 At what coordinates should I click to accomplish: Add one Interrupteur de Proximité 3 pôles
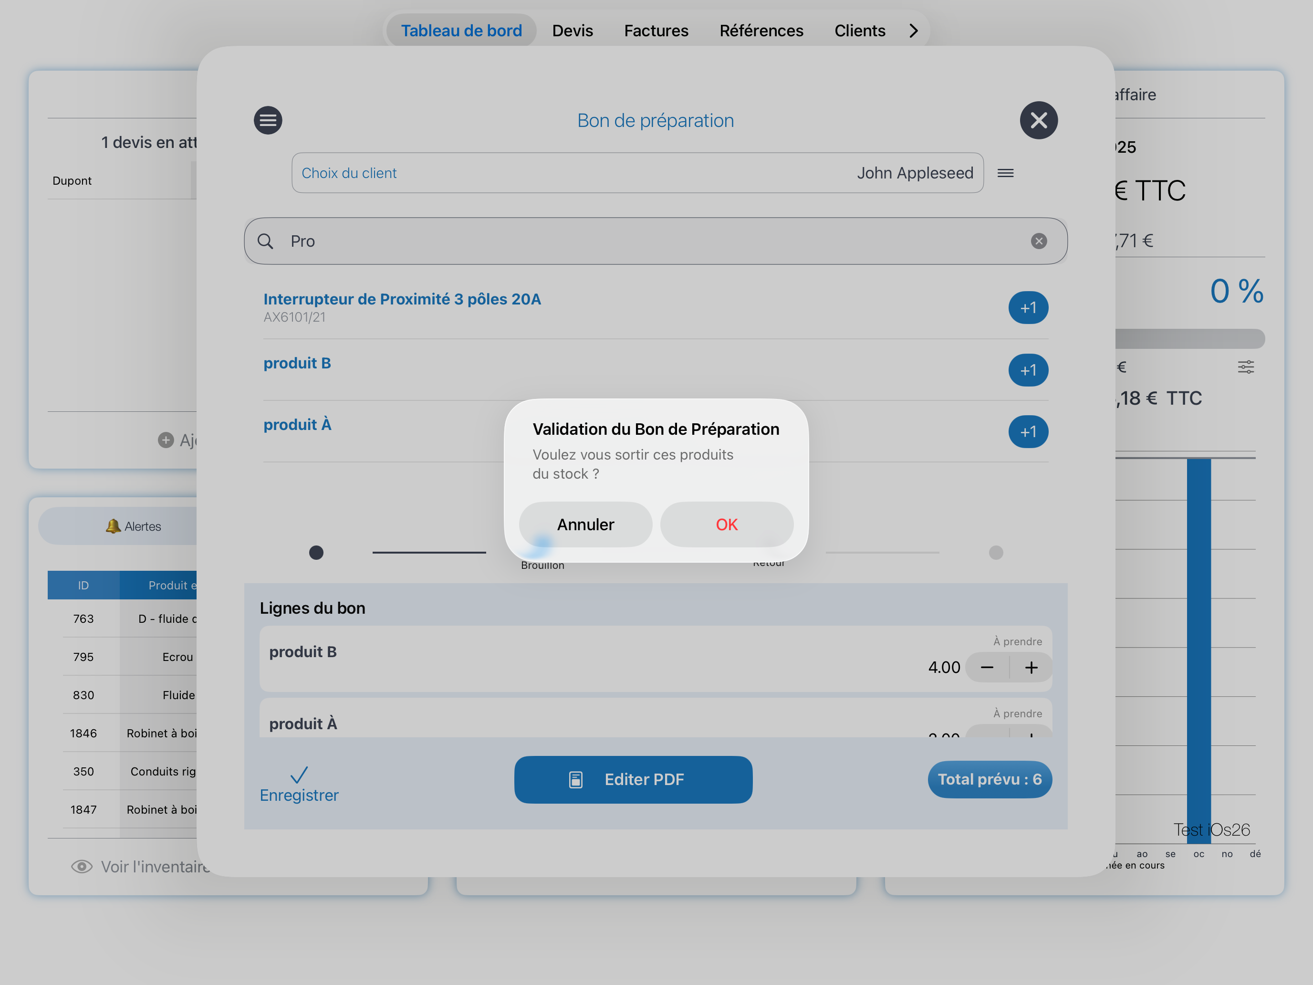[1028, 307]
